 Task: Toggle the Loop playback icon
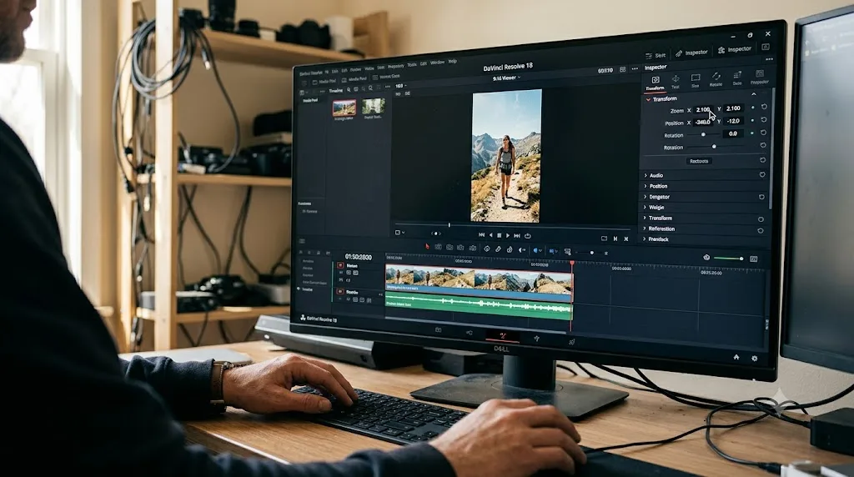(x=527, y=236)
